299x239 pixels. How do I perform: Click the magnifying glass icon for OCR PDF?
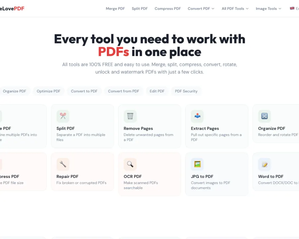130,164
